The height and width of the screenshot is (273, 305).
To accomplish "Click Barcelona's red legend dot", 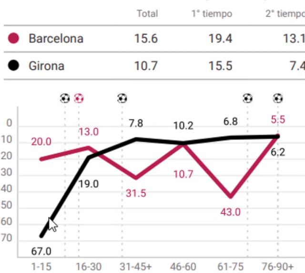I will tap(14, 38).
